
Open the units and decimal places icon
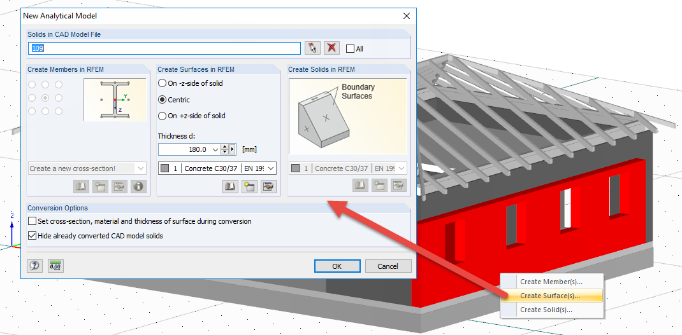[55, 266]
